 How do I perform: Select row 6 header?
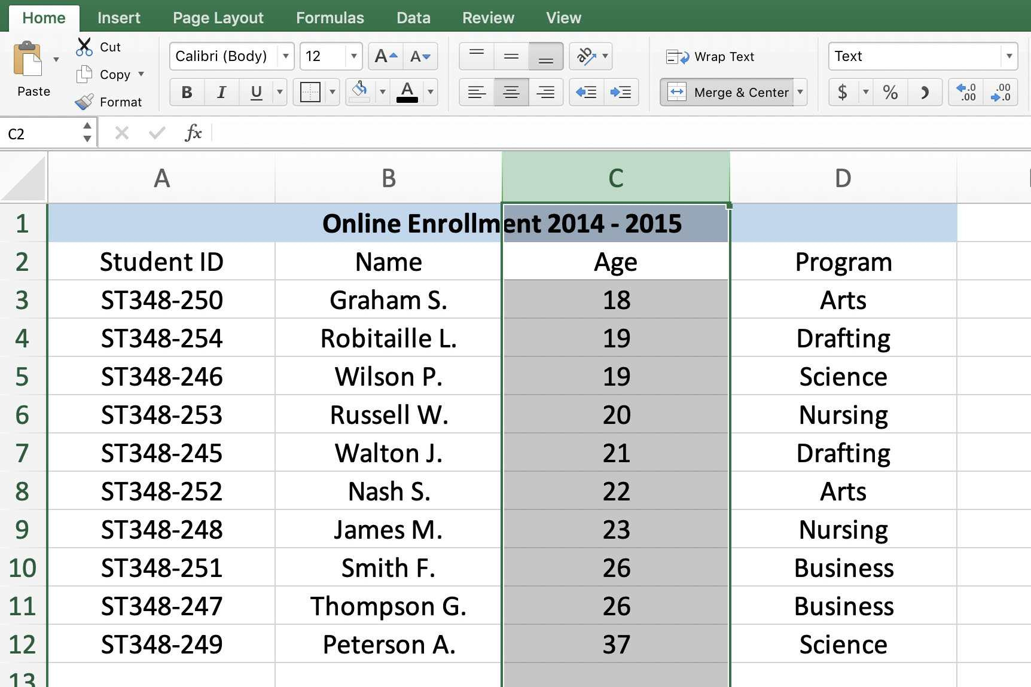coord(23,414)
